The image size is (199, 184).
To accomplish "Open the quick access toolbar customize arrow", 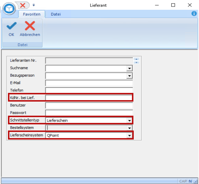I will (x=34, y=5).
